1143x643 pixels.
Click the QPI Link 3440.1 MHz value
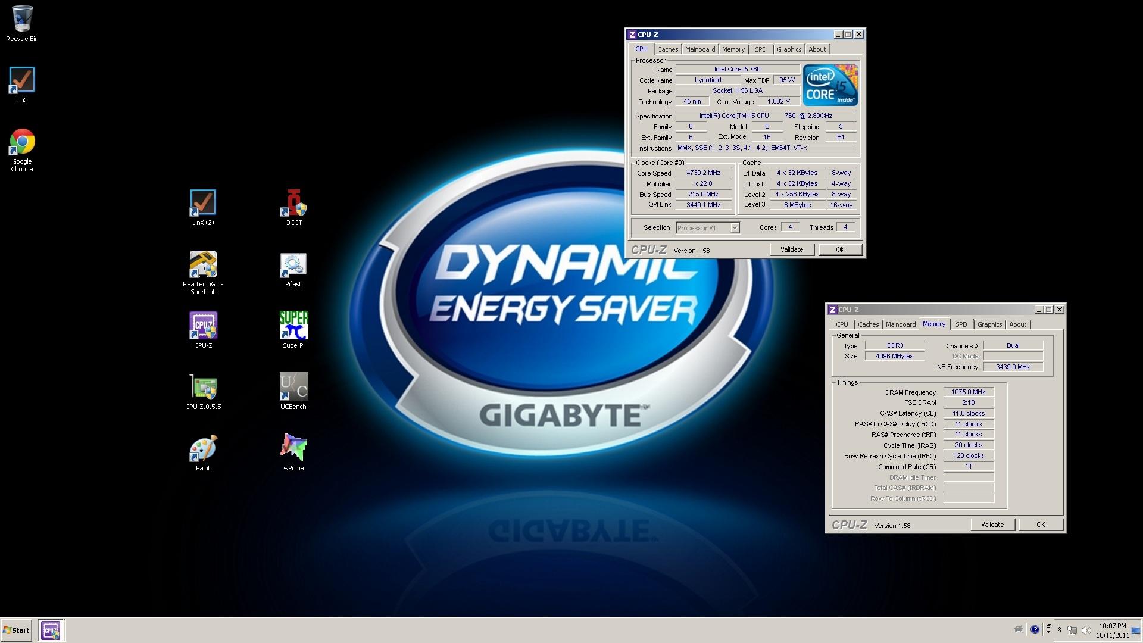tap(703, 205)
